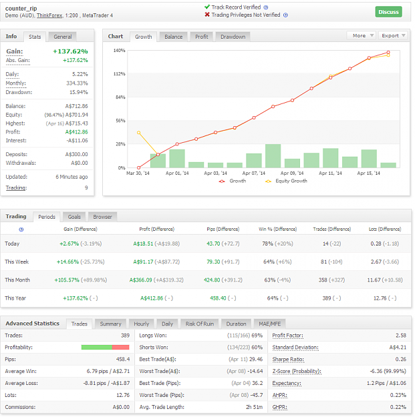The image size is (415, 417).
Task: Select the Growth chart tab
Action: pos(143,37)
